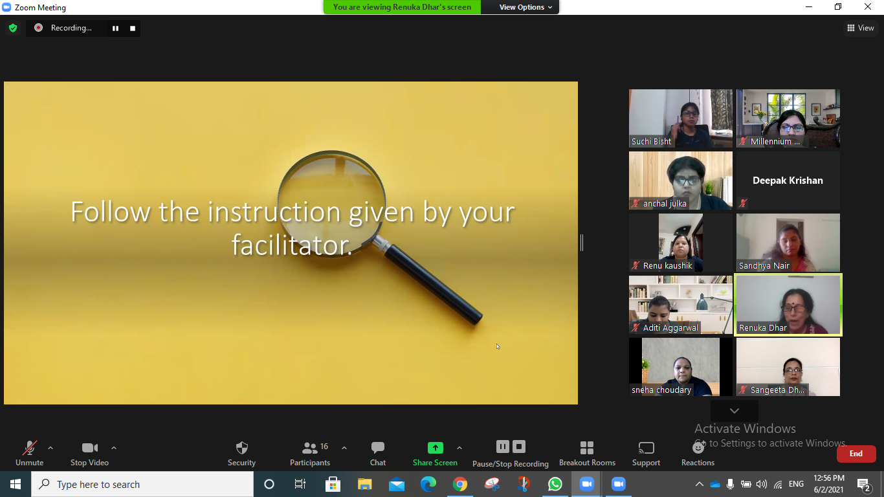884x497 pixels.
Task: Open Mail app from taskbar
Action: coord(397,484)
